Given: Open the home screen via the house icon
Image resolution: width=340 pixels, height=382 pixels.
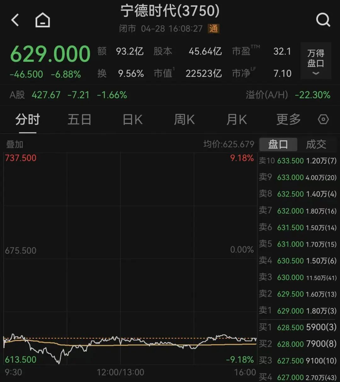Looking at the screenshot, I should point(42,20).
